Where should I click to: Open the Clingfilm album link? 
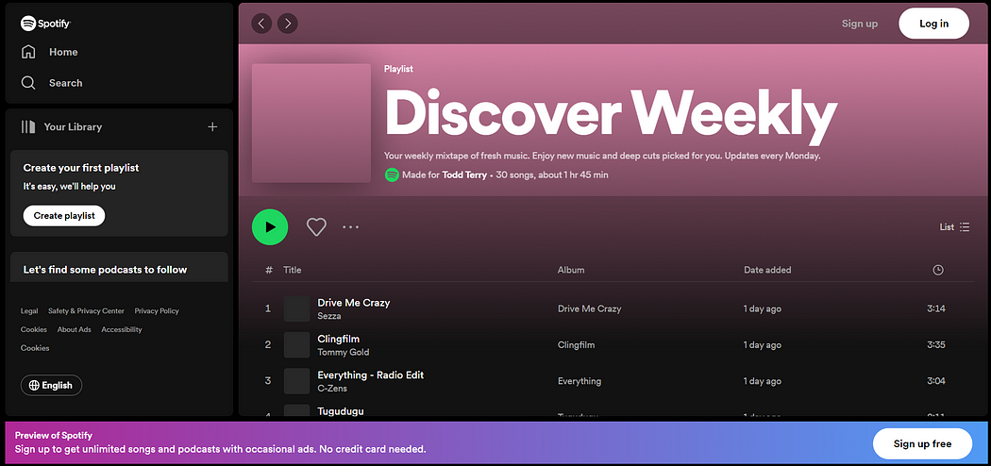click(x=576, y=344)
